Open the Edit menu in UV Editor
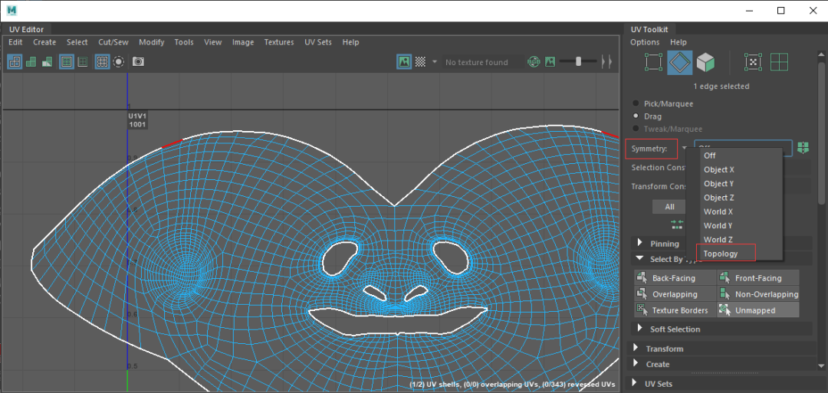 [x=15, y=42]
